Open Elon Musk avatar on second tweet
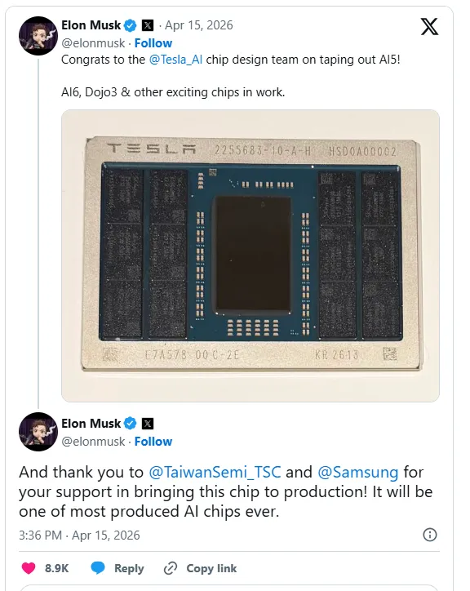 38,432
